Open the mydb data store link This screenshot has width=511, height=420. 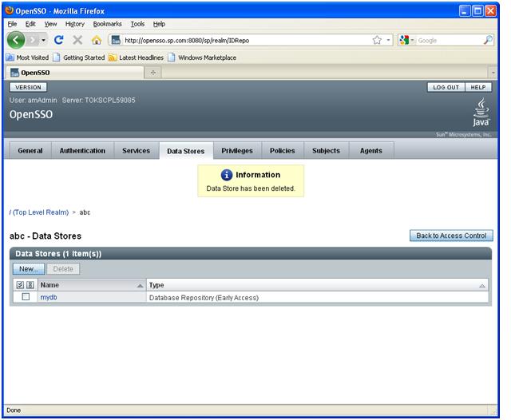[49, 297]
